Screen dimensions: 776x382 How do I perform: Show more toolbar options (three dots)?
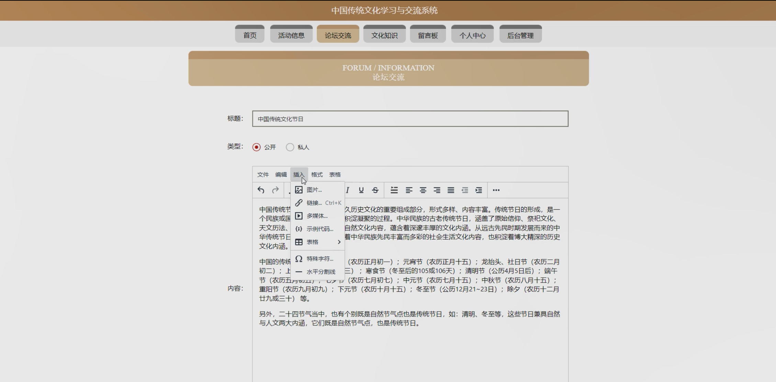tap(496, 190)
